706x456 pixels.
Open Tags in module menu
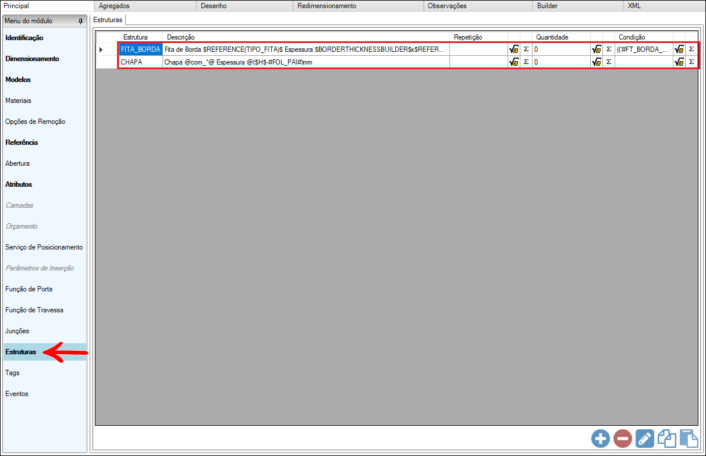45,373
